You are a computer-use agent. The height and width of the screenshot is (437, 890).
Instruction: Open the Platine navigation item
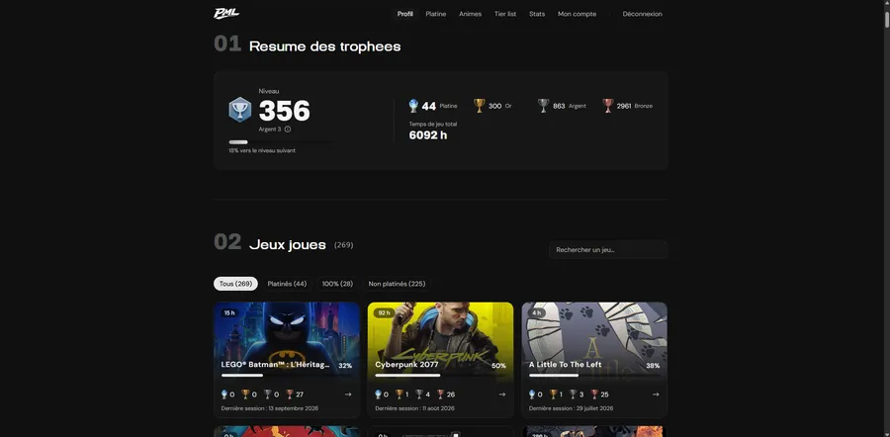coord(436,14)
